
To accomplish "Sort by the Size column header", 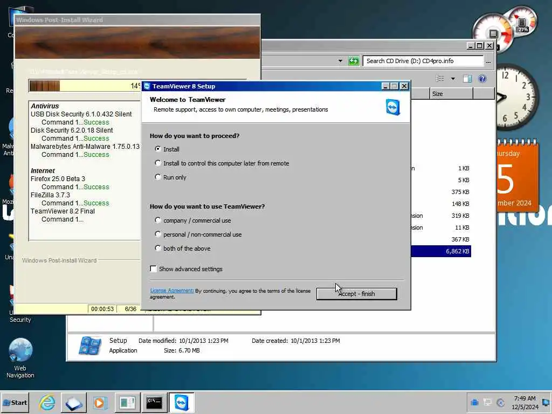I will coord(451,94).
